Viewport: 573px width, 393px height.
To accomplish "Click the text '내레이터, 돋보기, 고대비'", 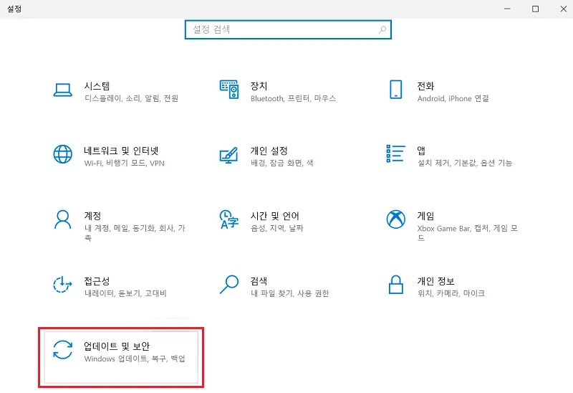I will tap(125, 293).
